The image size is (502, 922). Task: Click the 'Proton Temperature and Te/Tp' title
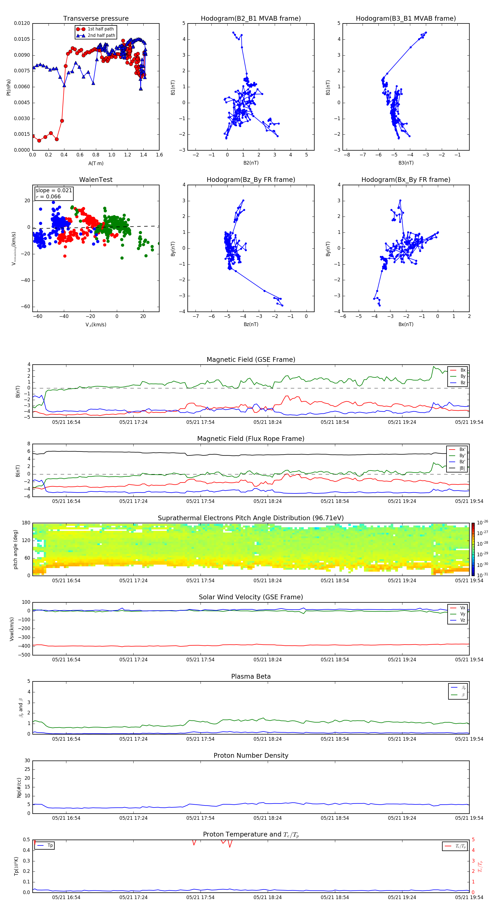(251, 834)
